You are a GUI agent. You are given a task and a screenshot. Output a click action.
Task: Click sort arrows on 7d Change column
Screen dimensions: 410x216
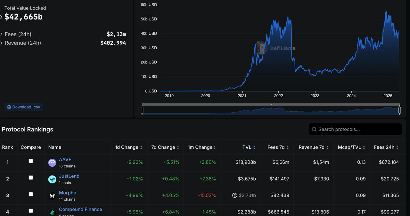pyautogui.click(x=178, y=148)
